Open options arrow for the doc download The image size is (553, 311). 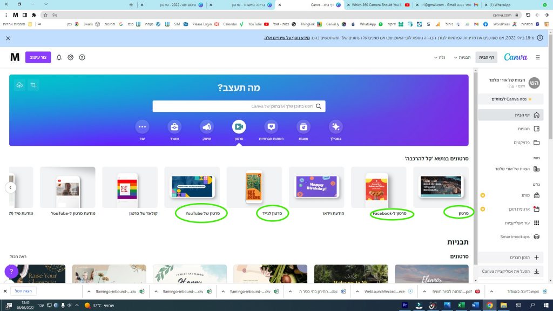click(x=290, y=292)
